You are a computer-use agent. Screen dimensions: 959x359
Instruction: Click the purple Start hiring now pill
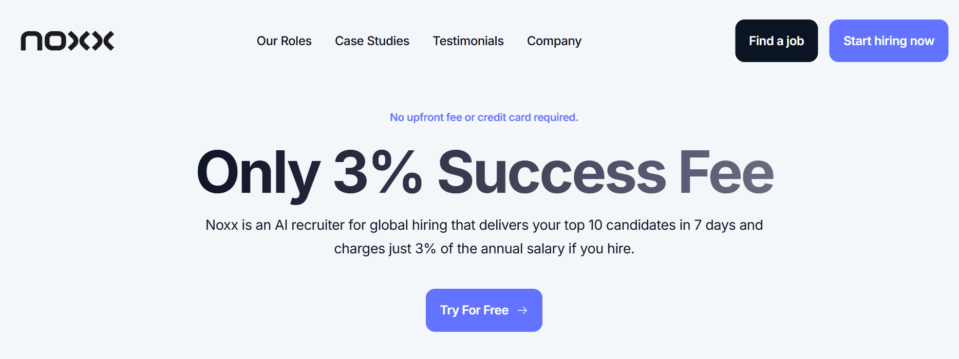(888, 41)
